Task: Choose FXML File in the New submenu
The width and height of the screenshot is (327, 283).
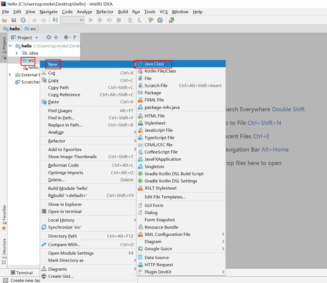Action: [x=181, y=100]
